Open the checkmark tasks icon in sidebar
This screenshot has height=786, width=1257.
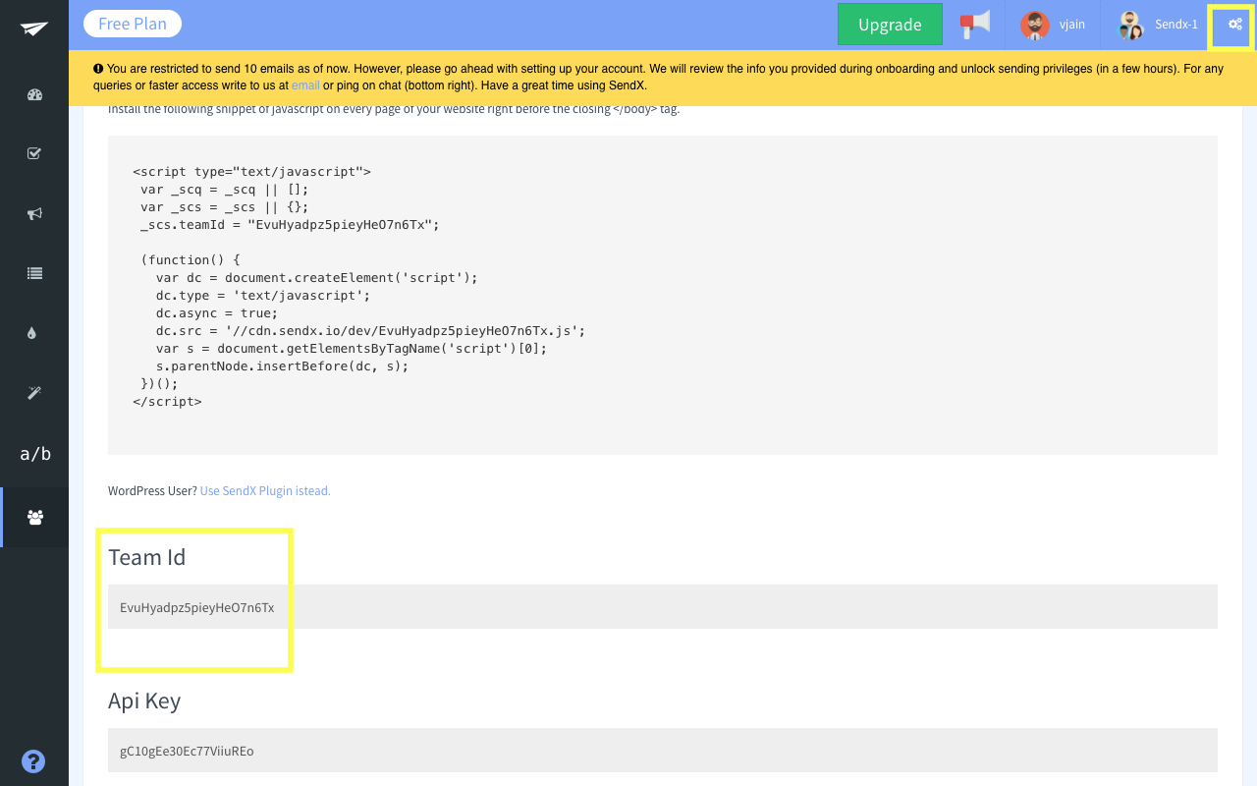point(34,154)
